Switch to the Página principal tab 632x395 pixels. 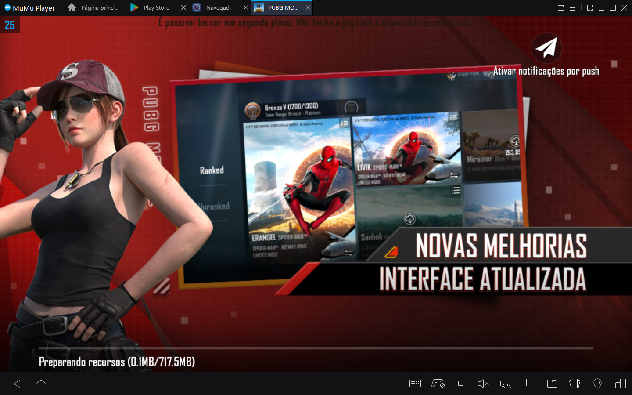click(x=94, y=7)
